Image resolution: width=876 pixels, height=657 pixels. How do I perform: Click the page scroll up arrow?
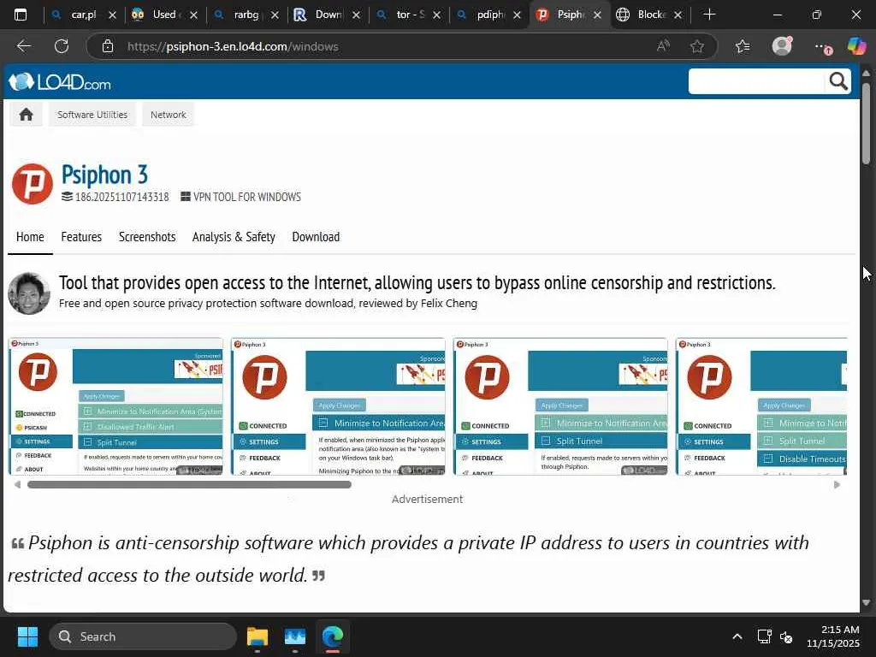coord(866,74)
